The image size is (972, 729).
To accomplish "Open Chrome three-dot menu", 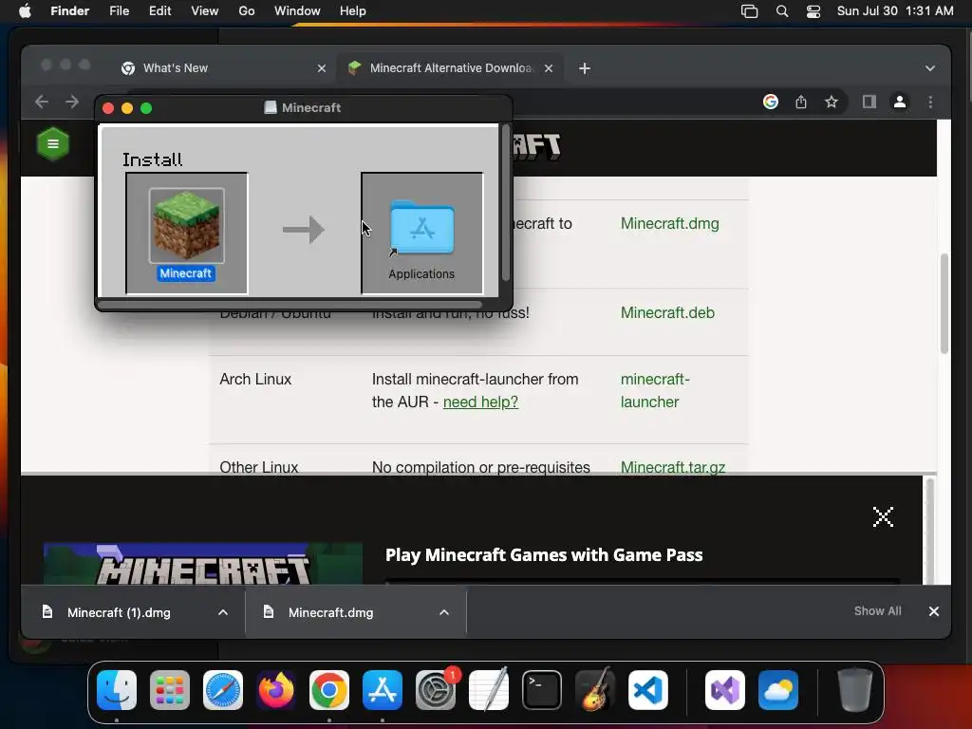I will (x=930, y=102).
